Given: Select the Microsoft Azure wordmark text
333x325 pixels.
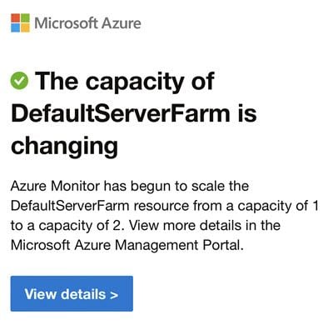Looking at the screenshot, I should [x=87, y=23].
